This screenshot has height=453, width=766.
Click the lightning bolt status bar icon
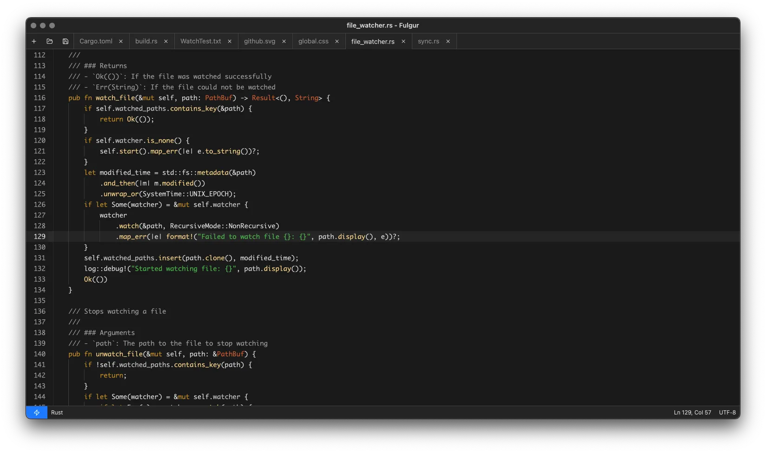[37, 412]
